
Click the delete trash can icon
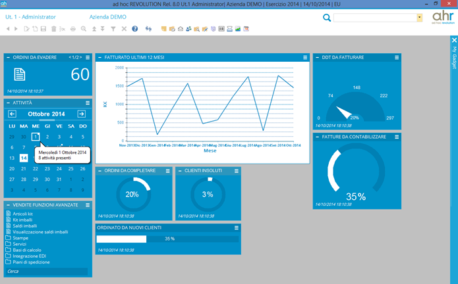tap(54, 29)
